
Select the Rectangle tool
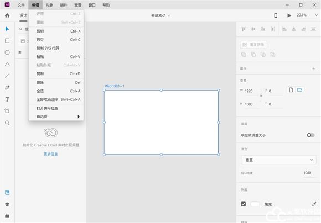(7, 41)
